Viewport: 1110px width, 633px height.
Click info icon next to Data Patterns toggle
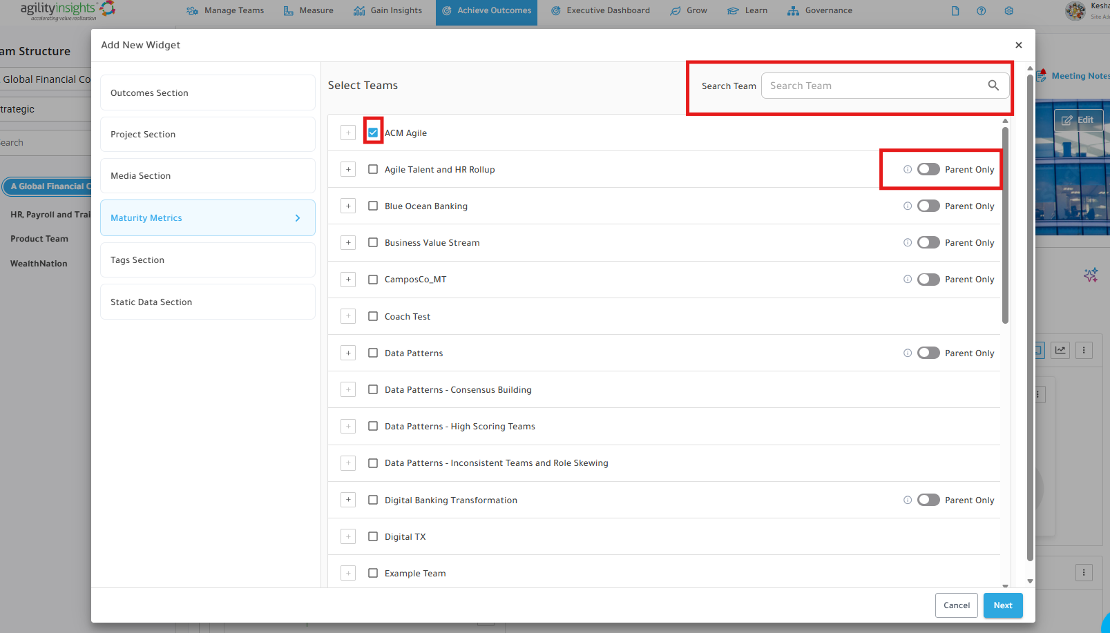pyautogui.click(x=908, y=353)
